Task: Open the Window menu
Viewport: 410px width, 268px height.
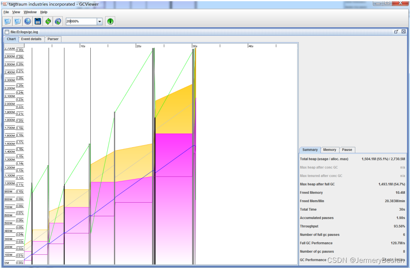Action: click(x=30, y=12)
